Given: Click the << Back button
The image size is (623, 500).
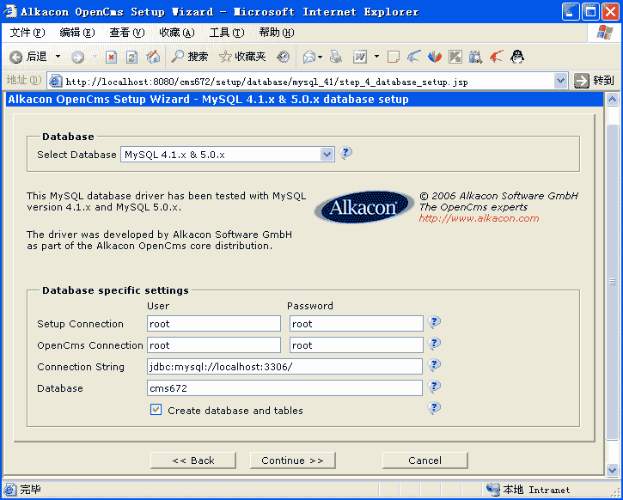Looking at the screenshot, I should [193, 460].
